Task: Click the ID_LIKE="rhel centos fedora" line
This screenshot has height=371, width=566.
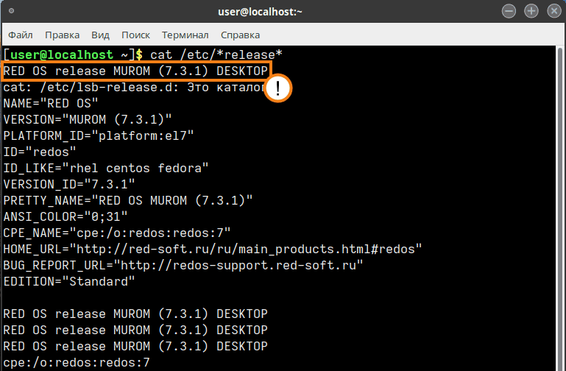Action: [x=106, y=169]
